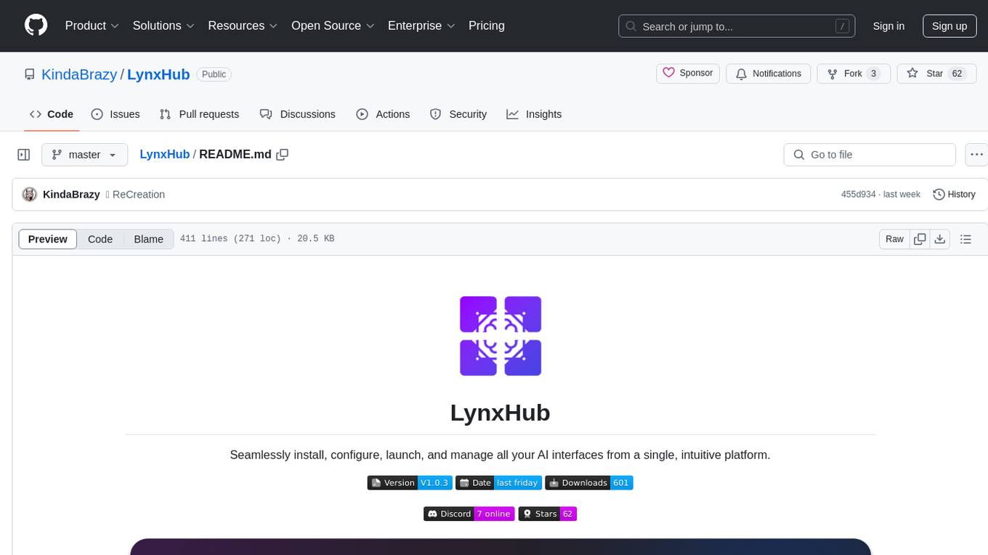This screenshot has width=988, height=555.
Task: Open the LynxHub repository title link
Action: [x=158, y=74]
